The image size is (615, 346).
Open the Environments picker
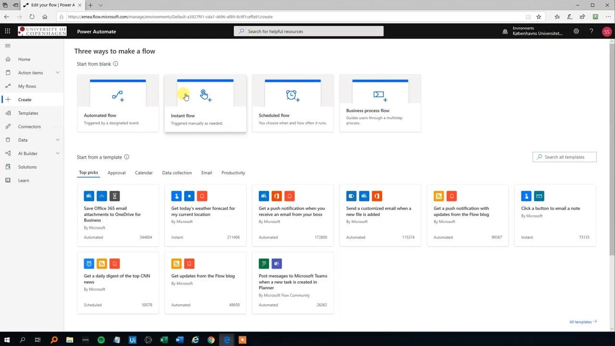pyautogui.click(x=532, y=31)
